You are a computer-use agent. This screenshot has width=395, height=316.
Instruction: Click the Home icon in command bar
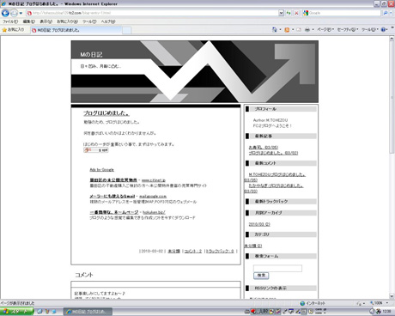(274, 30)
